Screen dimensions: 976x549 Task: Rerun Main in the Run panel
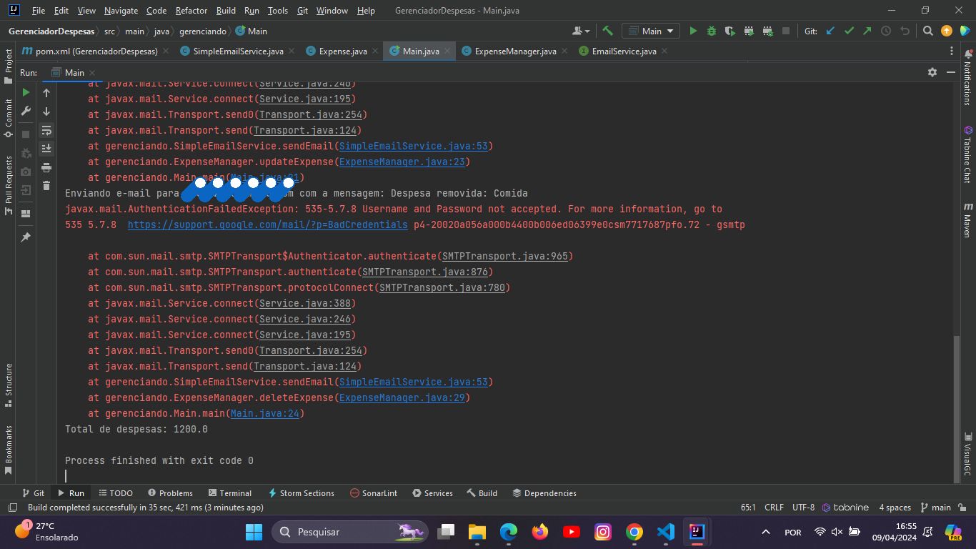click(x=26, y=92)
